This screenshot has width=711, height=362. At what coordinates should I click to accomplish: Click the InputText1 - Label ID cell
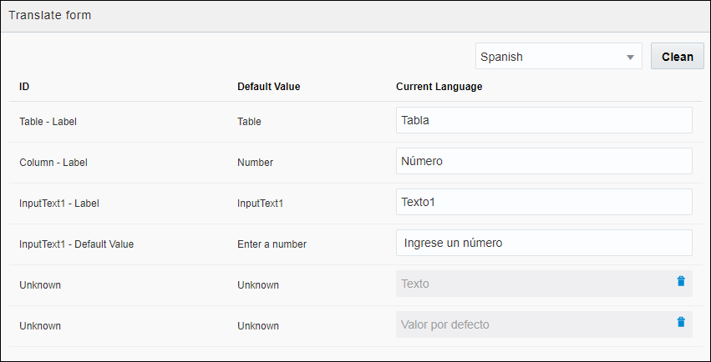coord(59,204)
